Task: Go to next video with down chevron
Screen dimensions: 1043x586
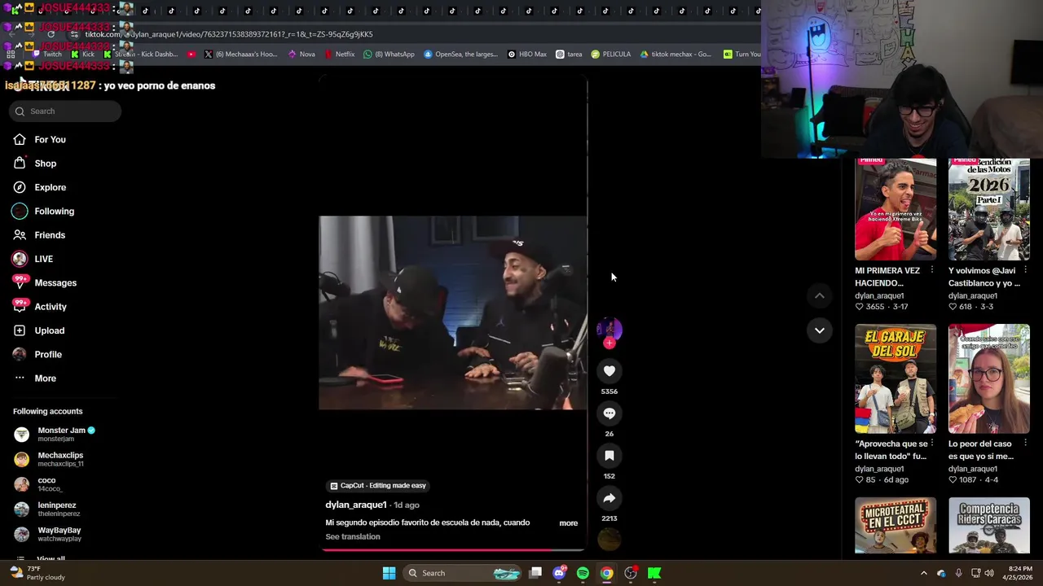Action: (819, 330)
